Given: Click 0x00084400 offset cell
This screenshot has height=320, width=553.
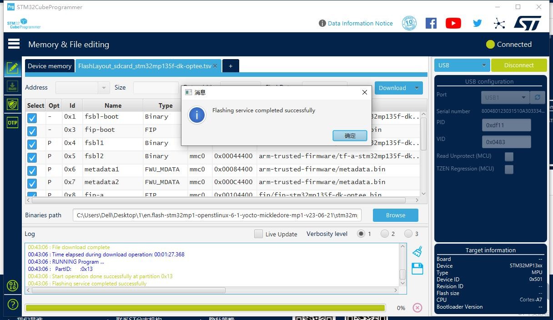Looking at the screenshot, I should click(233, 169).
